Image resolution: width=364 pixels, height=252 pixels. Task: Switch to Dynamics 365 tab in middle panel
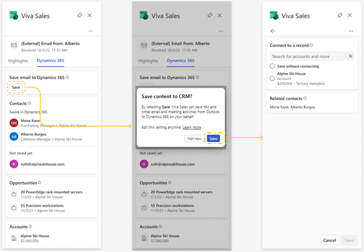pos(181,61)
